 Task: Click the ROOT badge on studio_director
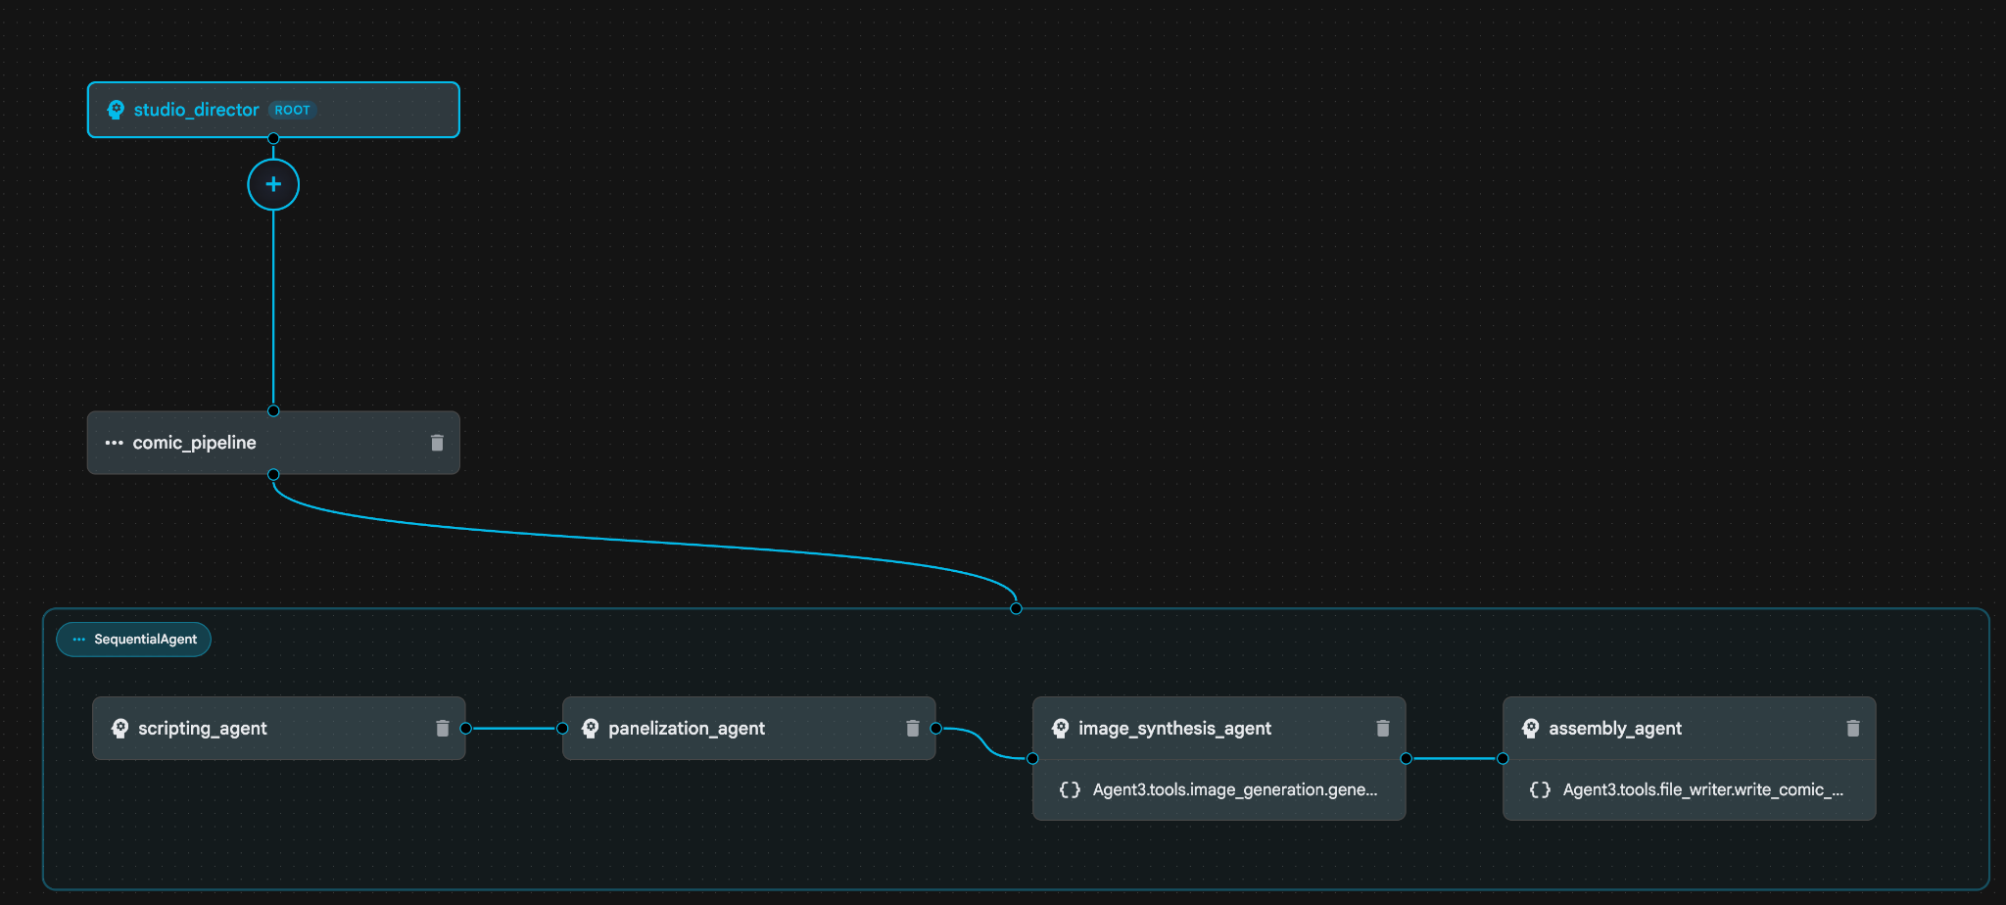point(292,110)
